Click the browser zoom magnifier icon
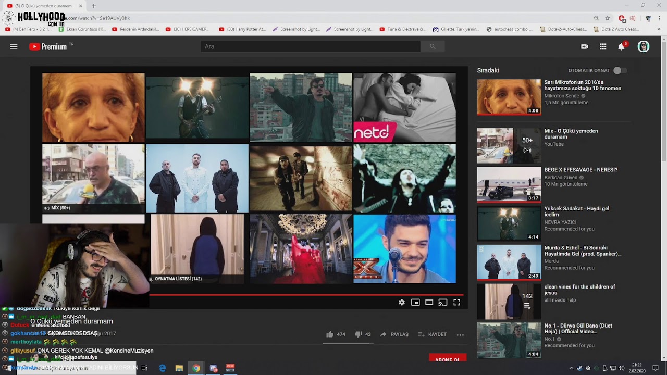Screen dimensions: 667x375 [596, 18]
